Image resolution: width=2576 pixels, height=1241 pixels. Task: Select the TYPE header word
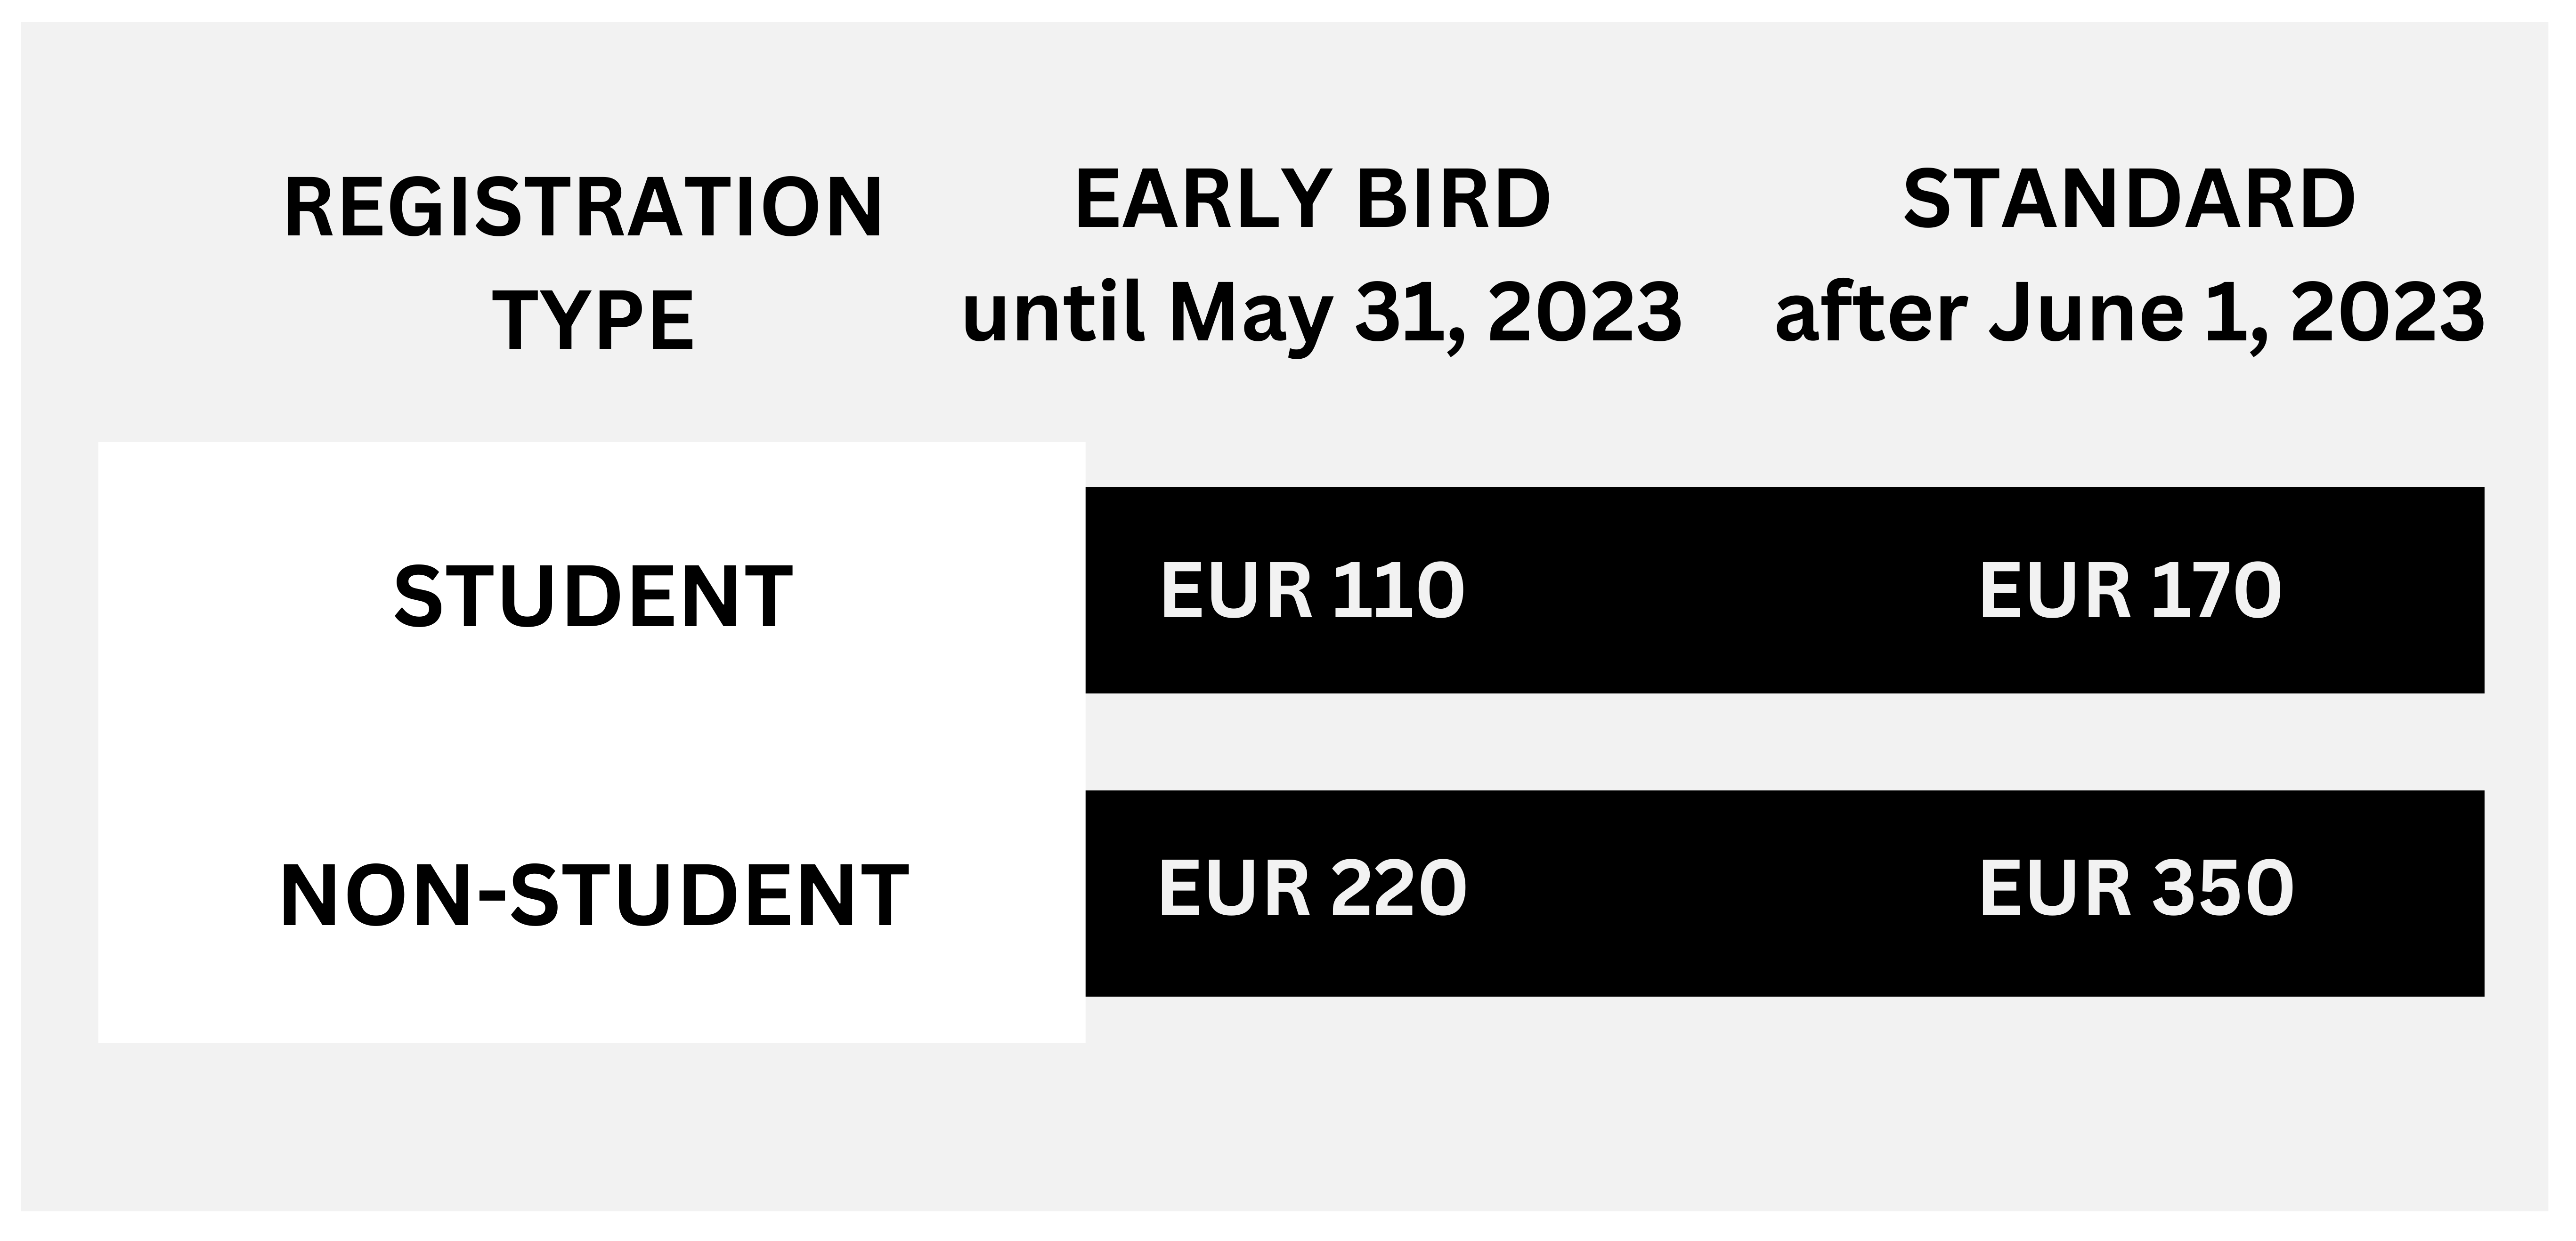click(593, 321)
